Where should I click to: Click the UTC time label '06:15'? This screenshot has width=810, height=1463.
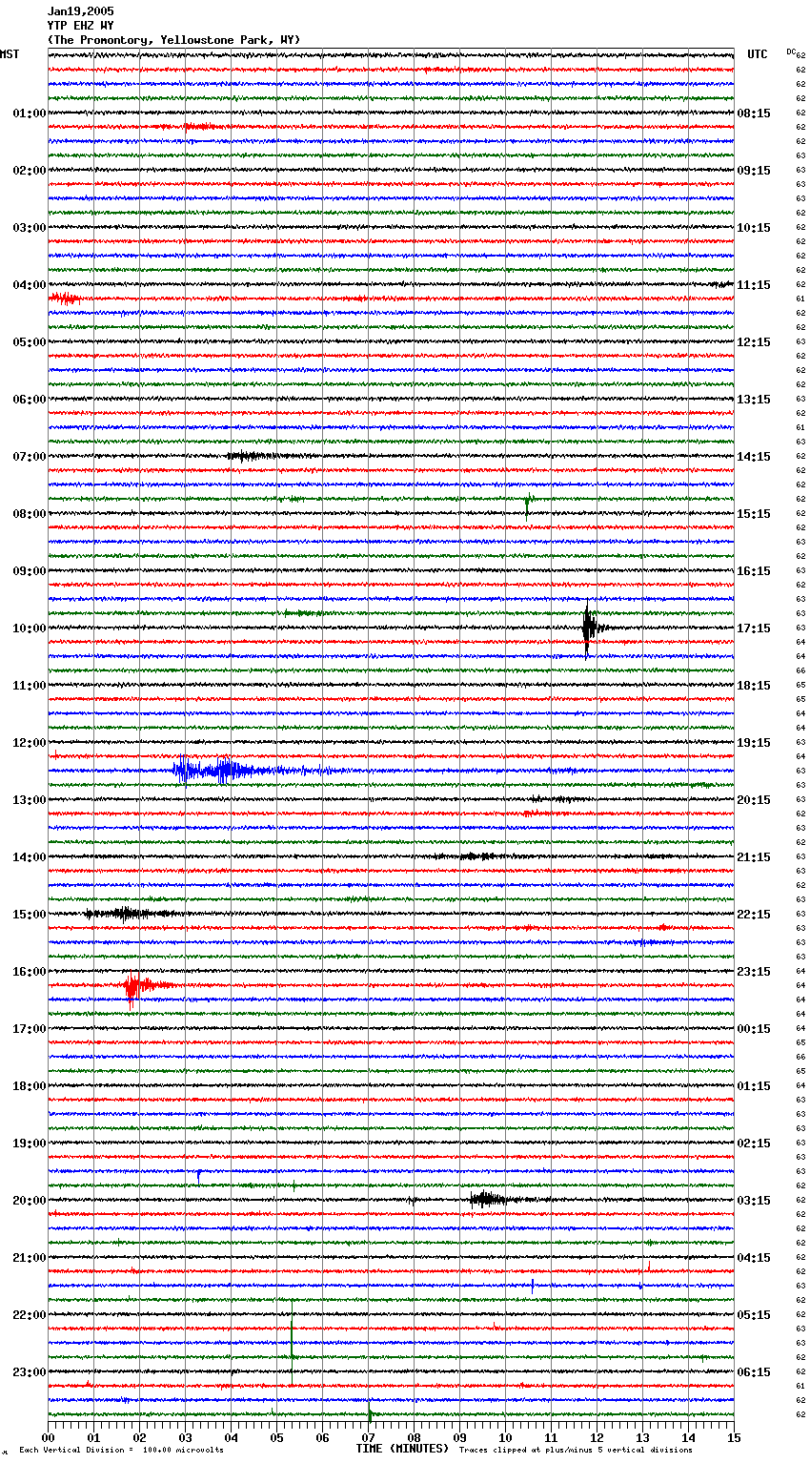point(754,1372)
